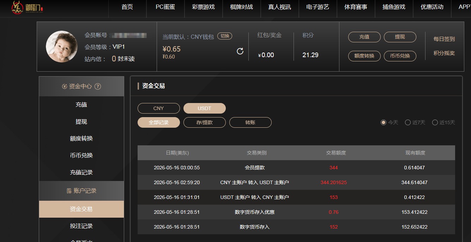This screenshot has height=242, width=471.
Task: Click the USDT 主账户 转入 CNY 主账户 row
Action: (296, 197)
